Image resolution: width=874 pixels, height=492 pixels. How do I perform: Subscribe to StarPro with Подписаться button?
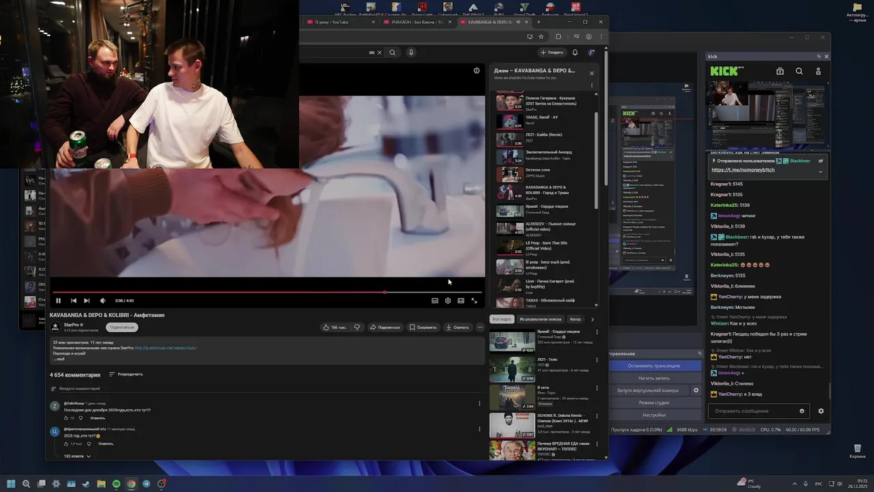122,327
